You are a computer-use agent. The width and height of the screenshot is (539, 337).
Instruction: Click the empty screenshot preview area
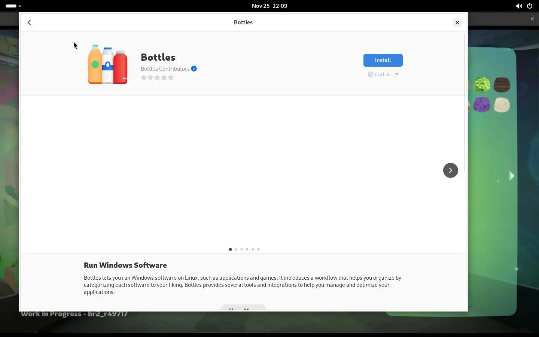coord(243,170)
